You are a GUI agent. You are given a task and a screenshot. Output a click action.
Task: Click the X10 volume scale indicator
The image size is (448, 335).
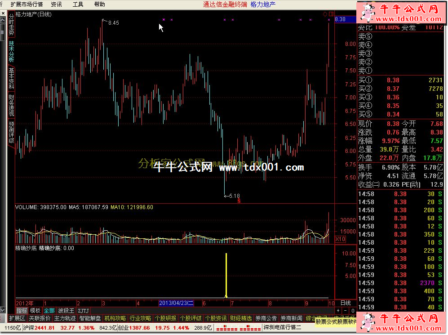(340, 239)
